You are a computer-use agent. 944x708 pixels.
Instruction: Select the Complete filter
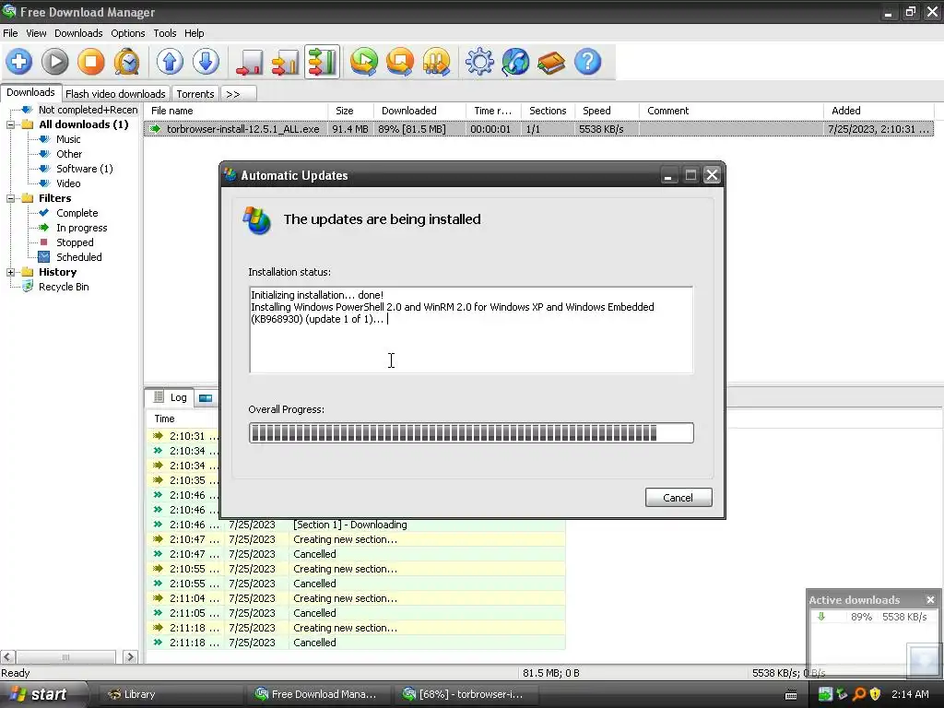click(x=77, y=213)
